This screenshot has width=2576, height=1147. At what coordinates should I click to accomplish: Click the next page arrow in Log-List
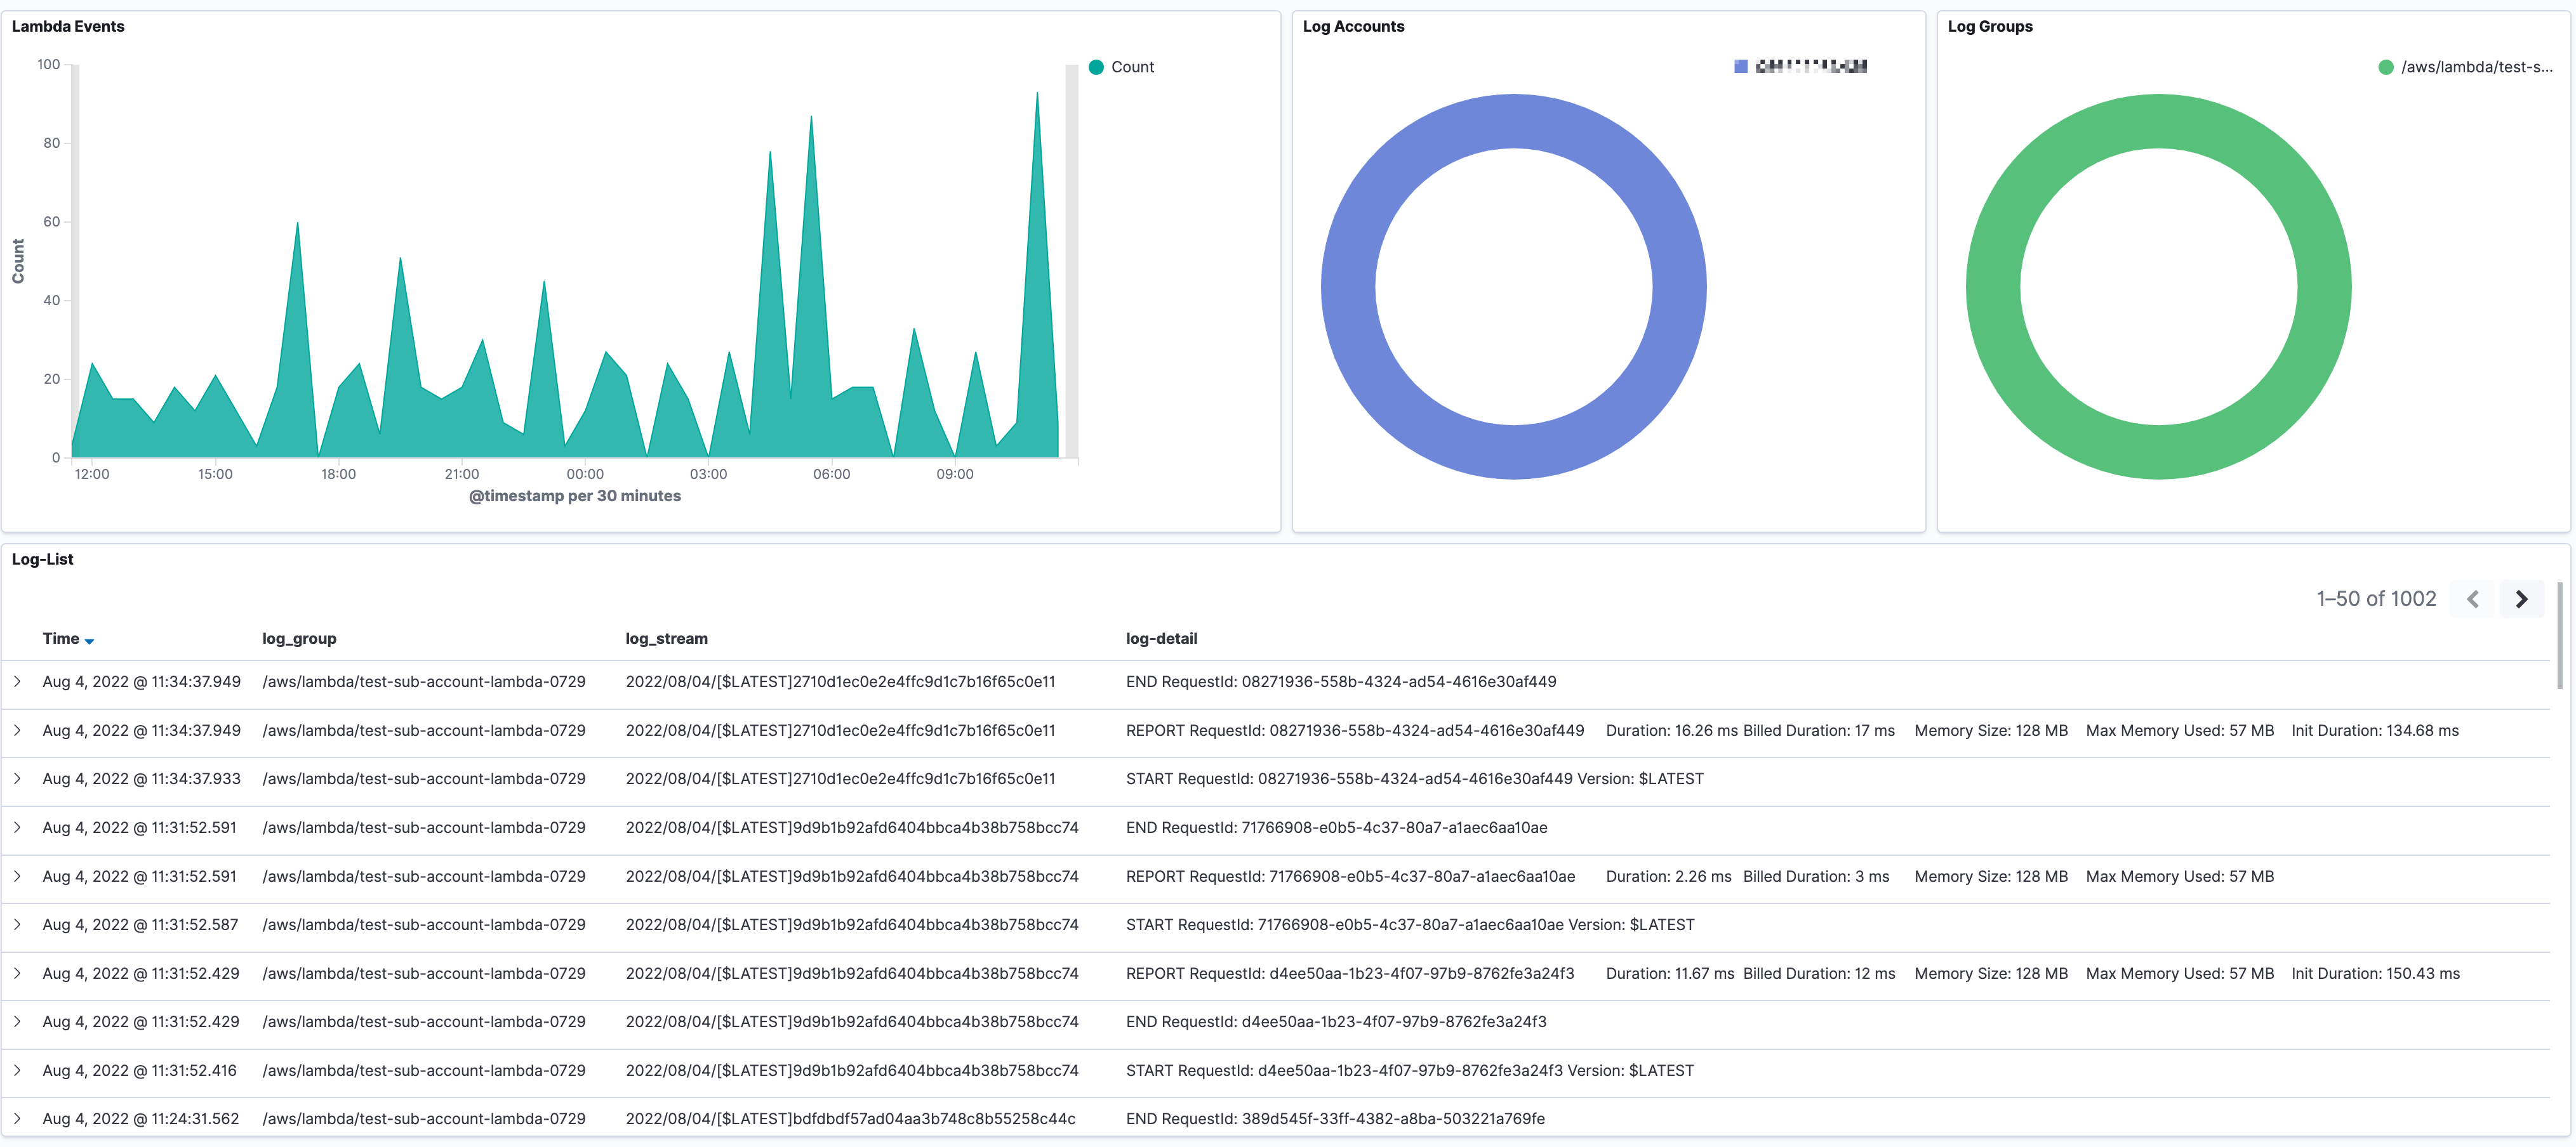2522,598
